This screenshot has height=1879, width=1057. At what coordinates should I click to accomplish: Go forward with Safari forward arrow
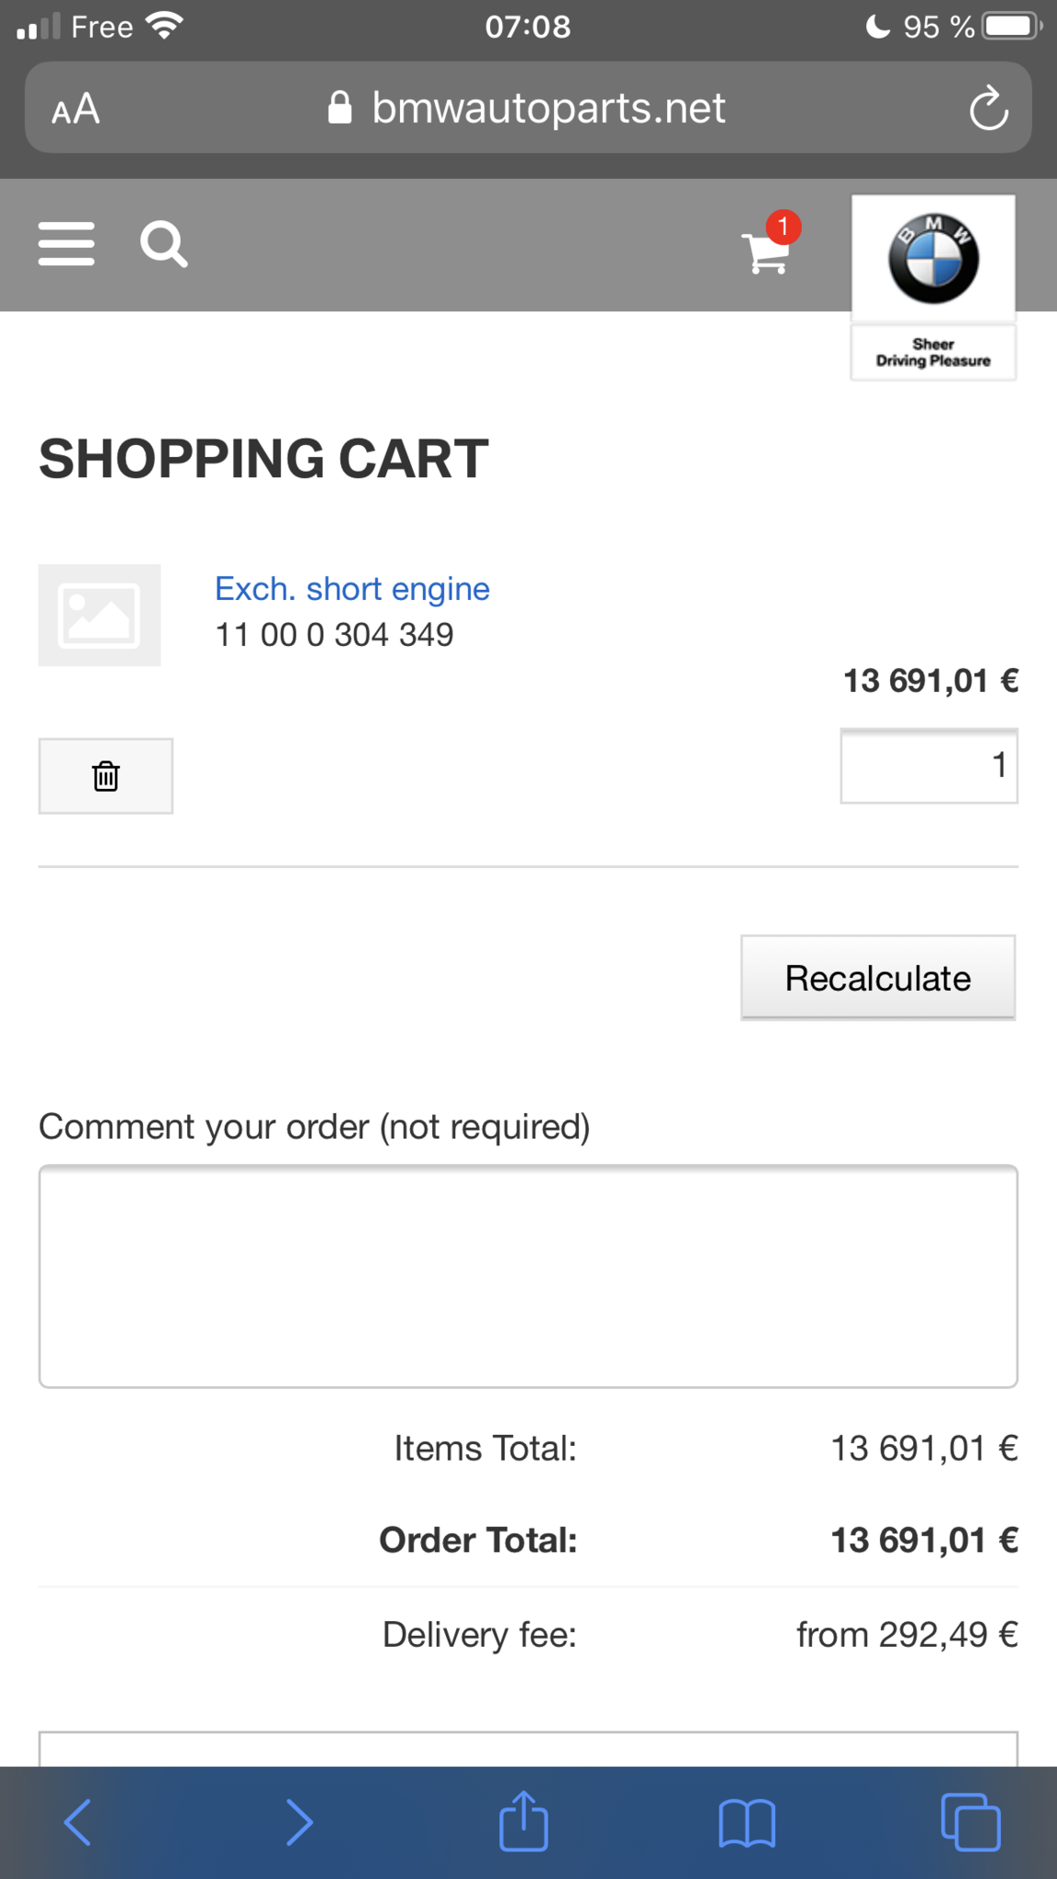click(x=299, y=1822)
